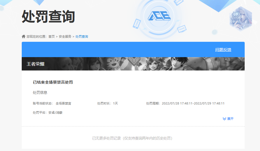Click the 处罚查询 page title
The height and width of the screenshot is (151, 260).
tap(48, 16)
